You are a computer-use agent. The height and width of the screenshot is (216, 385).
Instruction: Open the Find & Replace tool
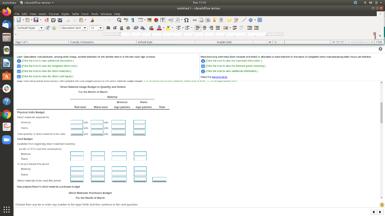click(x=119, y=20)
